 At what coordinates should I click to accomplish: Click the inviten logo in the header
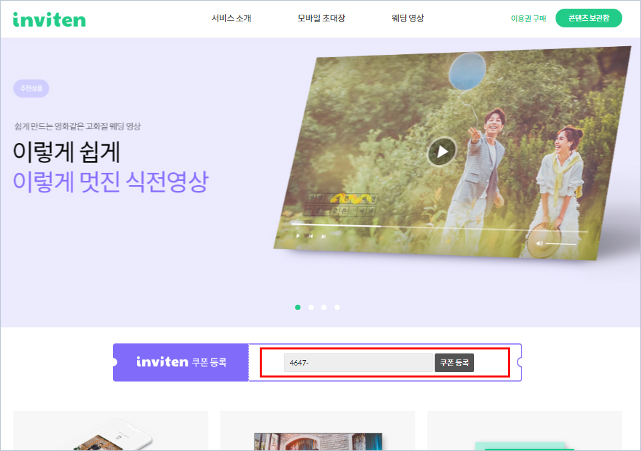tap(49, 19)
